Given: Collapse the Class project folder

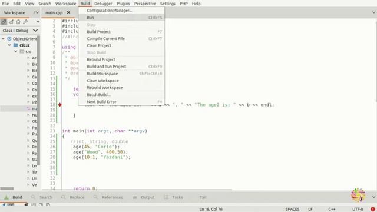Looking at the screenshot, I should tap(9, 45).
